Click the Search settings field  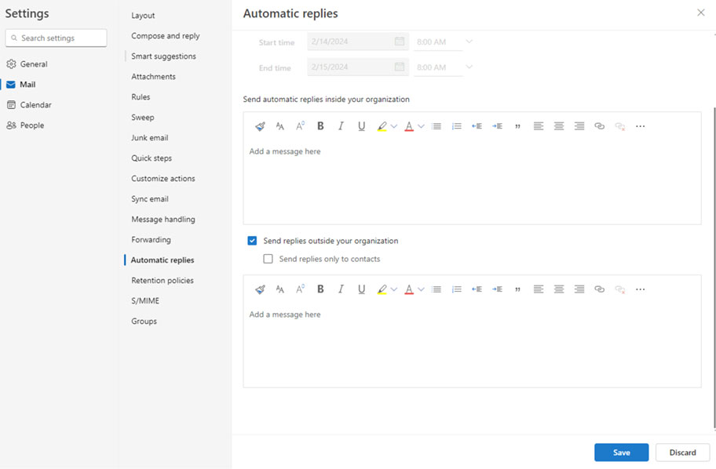click(57, 38)
